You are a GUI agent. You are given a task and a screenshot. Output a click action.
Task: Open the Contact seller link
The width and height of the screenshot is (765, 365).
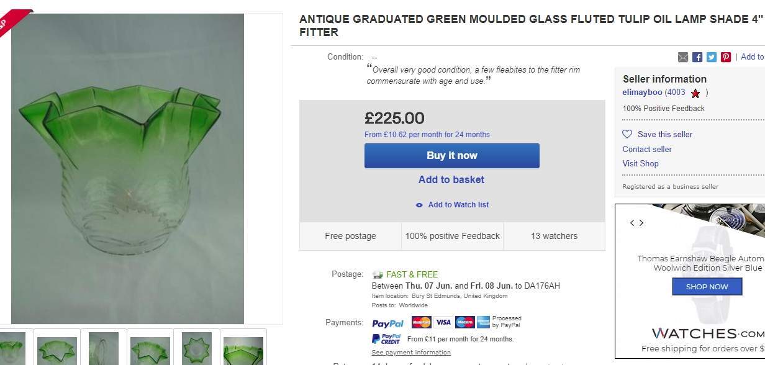click(x=647, y=149)
